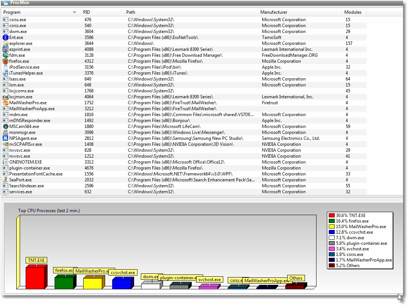Click the msnmsgr.exe messenger icon
Viewport: 409px width, 306px height.
(x=6, y=132)
